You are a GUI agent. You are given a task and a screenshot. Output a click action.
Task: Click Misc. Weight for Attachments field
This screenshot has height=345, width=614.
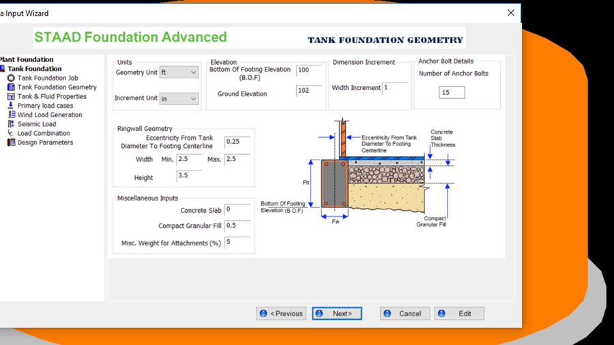point(237,242)
